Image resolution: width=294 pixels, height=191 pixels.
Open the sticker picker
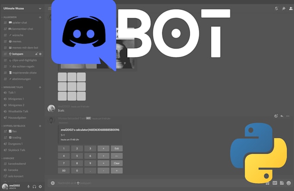tap(282, 183)
